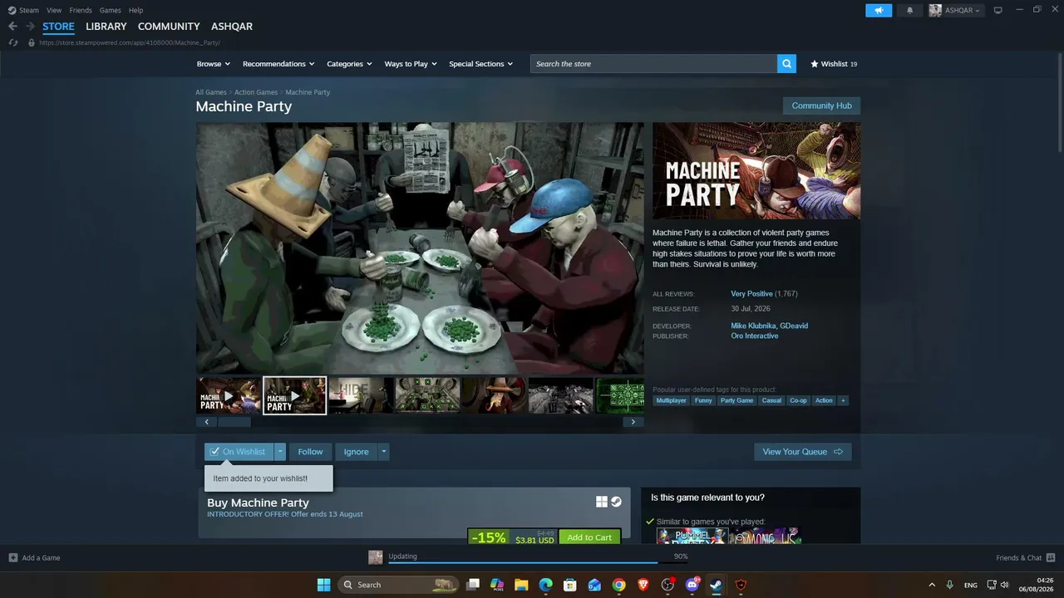Show hidden system tray icons chevron
The height and width of the screenshot is (598, 1064).
click(x=932, y=585)
